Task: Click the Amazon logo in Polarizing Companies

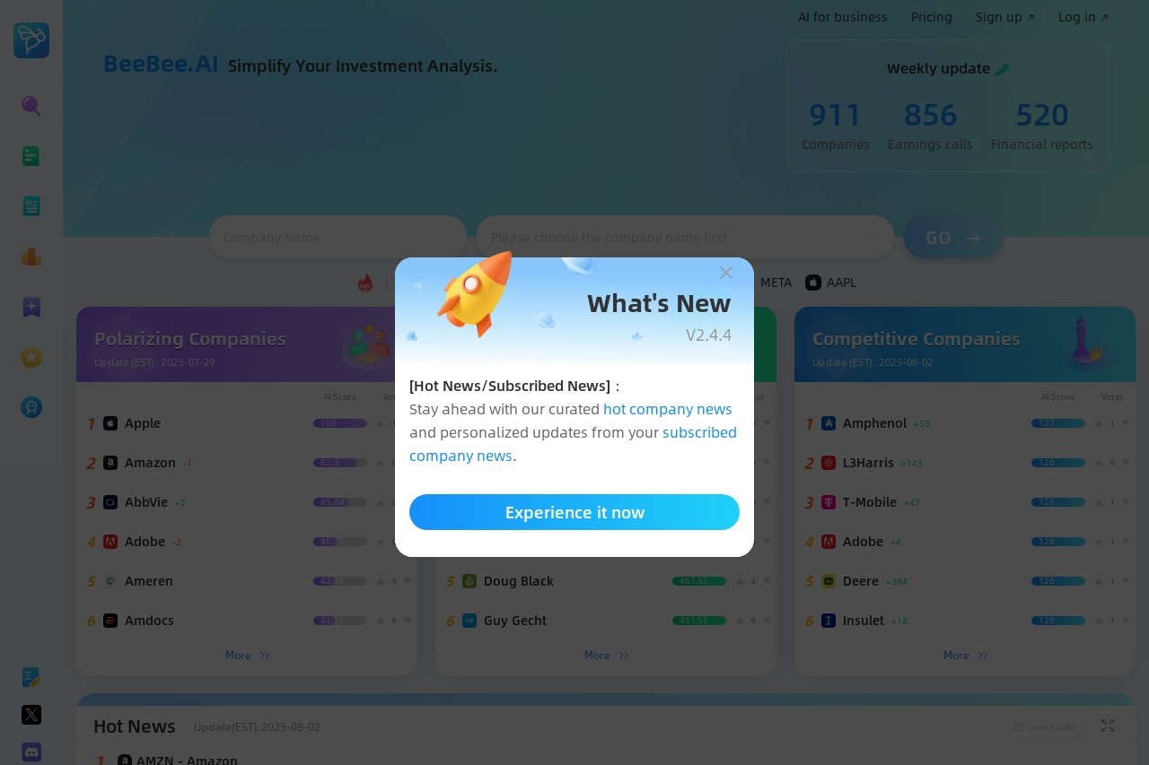Action: pyautogui.click(x=110, y=463)
